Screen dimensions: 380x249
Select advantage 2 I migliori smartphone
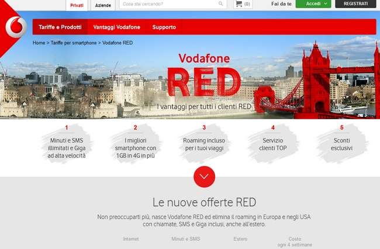[136, 144]
